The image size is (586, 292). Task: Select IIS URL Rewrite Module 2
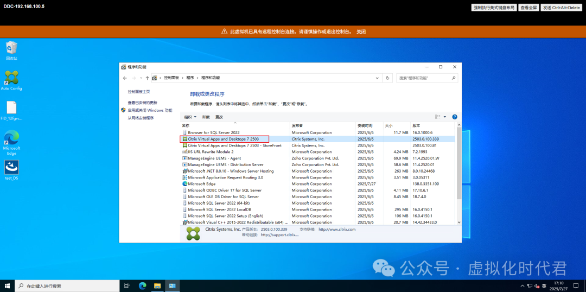[x=317, y=152]
